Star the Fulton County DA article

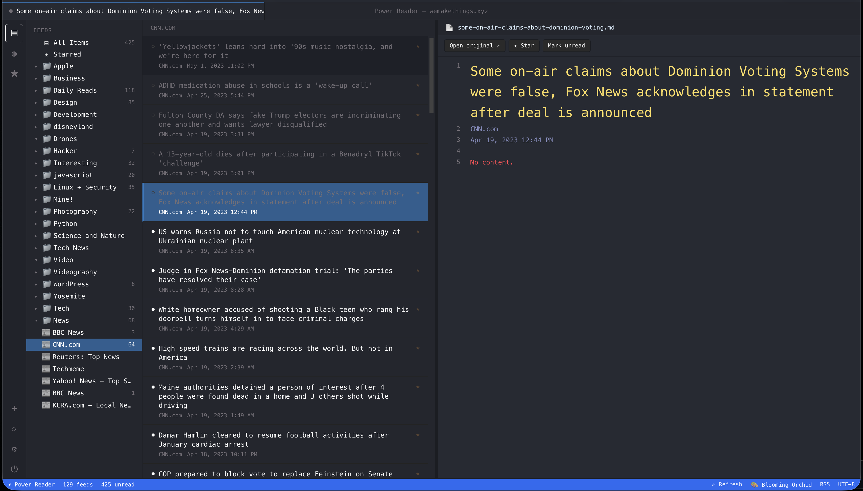point(418,115)
